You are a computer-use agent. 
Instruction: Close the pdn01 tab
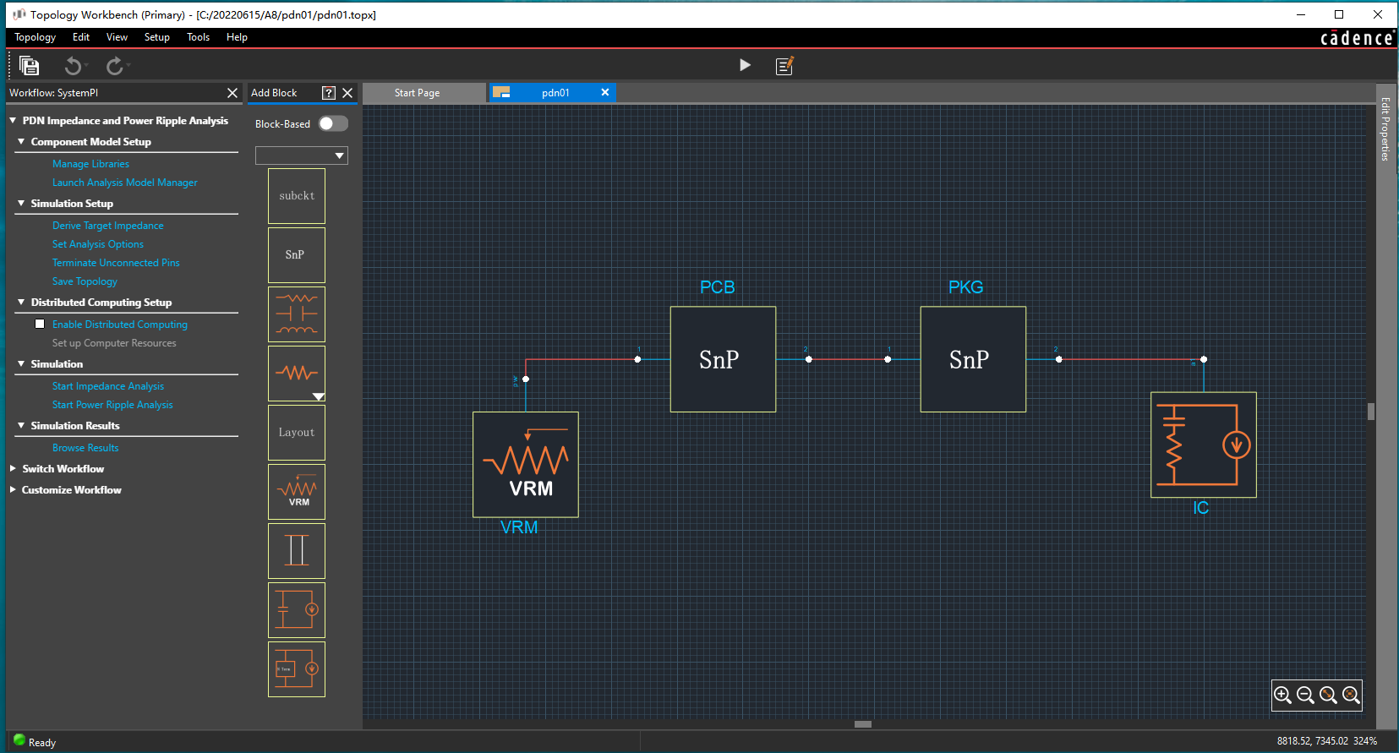pyautogui.click(x=605, y=92)
